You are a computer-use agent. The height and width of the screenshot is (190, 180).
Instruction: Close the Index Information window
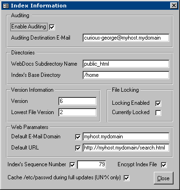[x=174, y=6]
